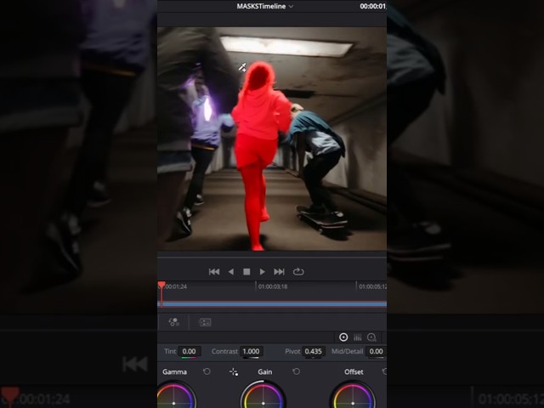Open the MASKSTimeline dropdown
The image size is (544, 408).
pyautogui.click(x=265, y=6)
